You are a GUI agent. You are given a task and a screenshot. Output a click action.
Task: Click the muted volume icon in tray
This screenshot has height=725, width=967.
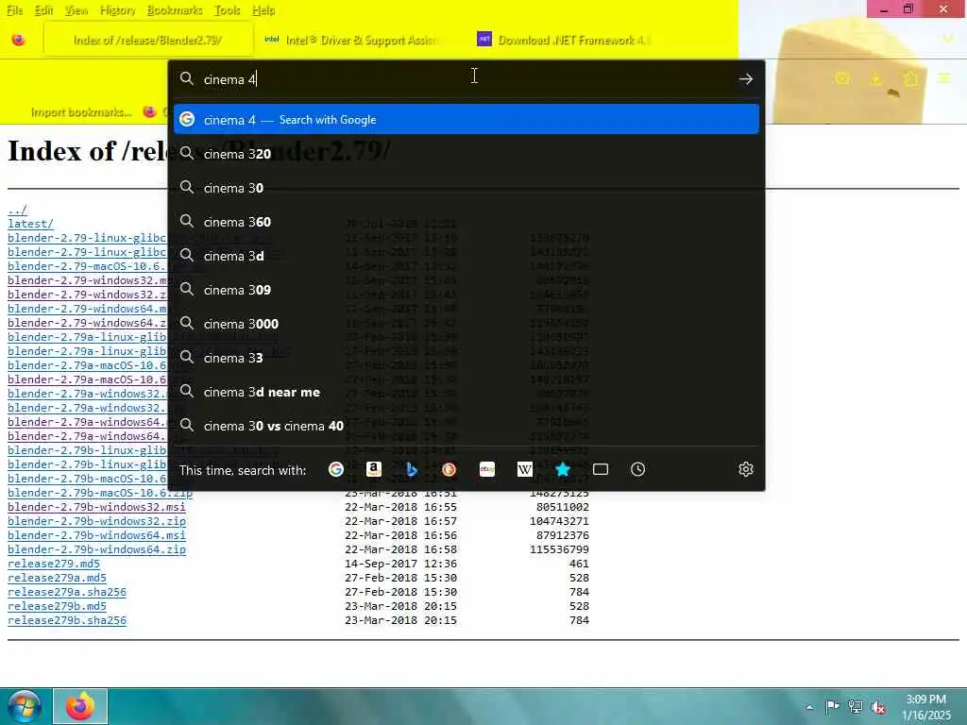879,707
